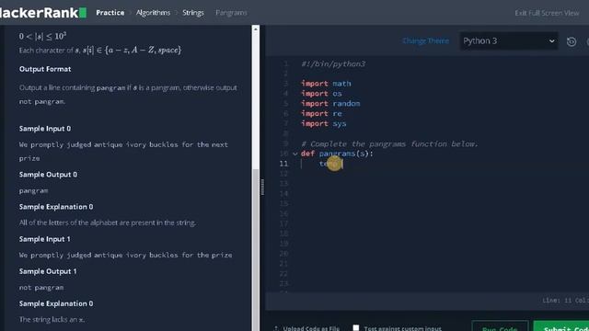
Task: Open the Python 3 language dropdown
Action: click(509, 40)
